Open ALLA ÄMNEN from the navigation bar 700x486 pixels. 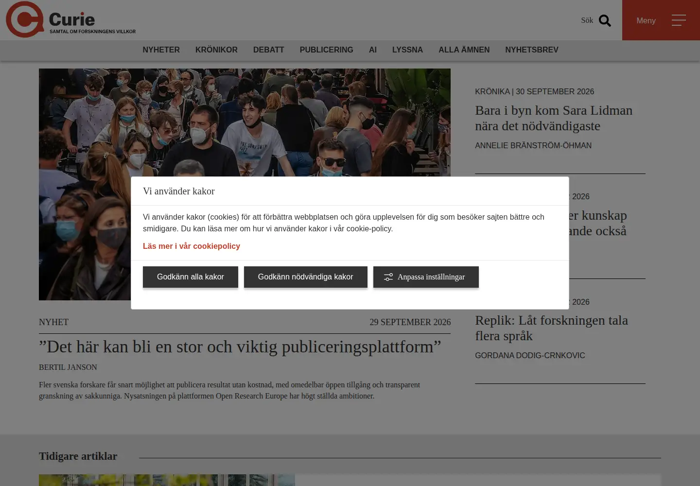tap(464, 50)
